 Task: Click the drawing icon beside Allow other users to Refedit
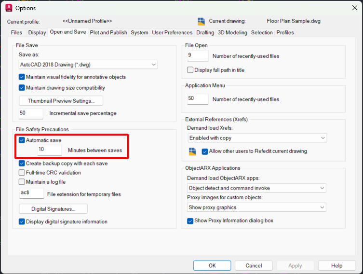pos(192,151)
